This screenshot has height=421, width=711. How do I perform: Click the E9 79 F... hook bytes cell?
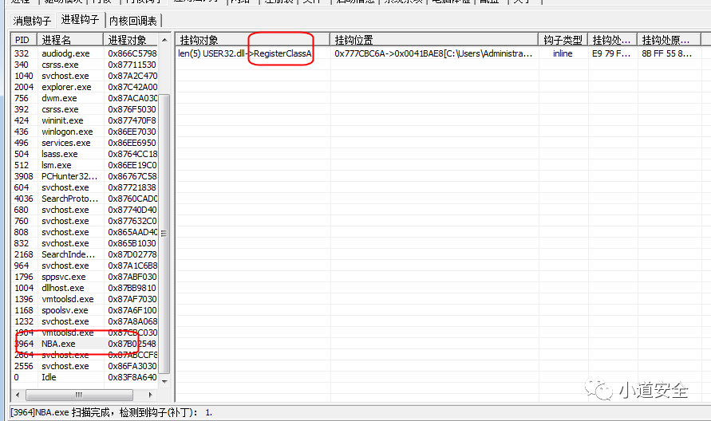pos(611,53)
